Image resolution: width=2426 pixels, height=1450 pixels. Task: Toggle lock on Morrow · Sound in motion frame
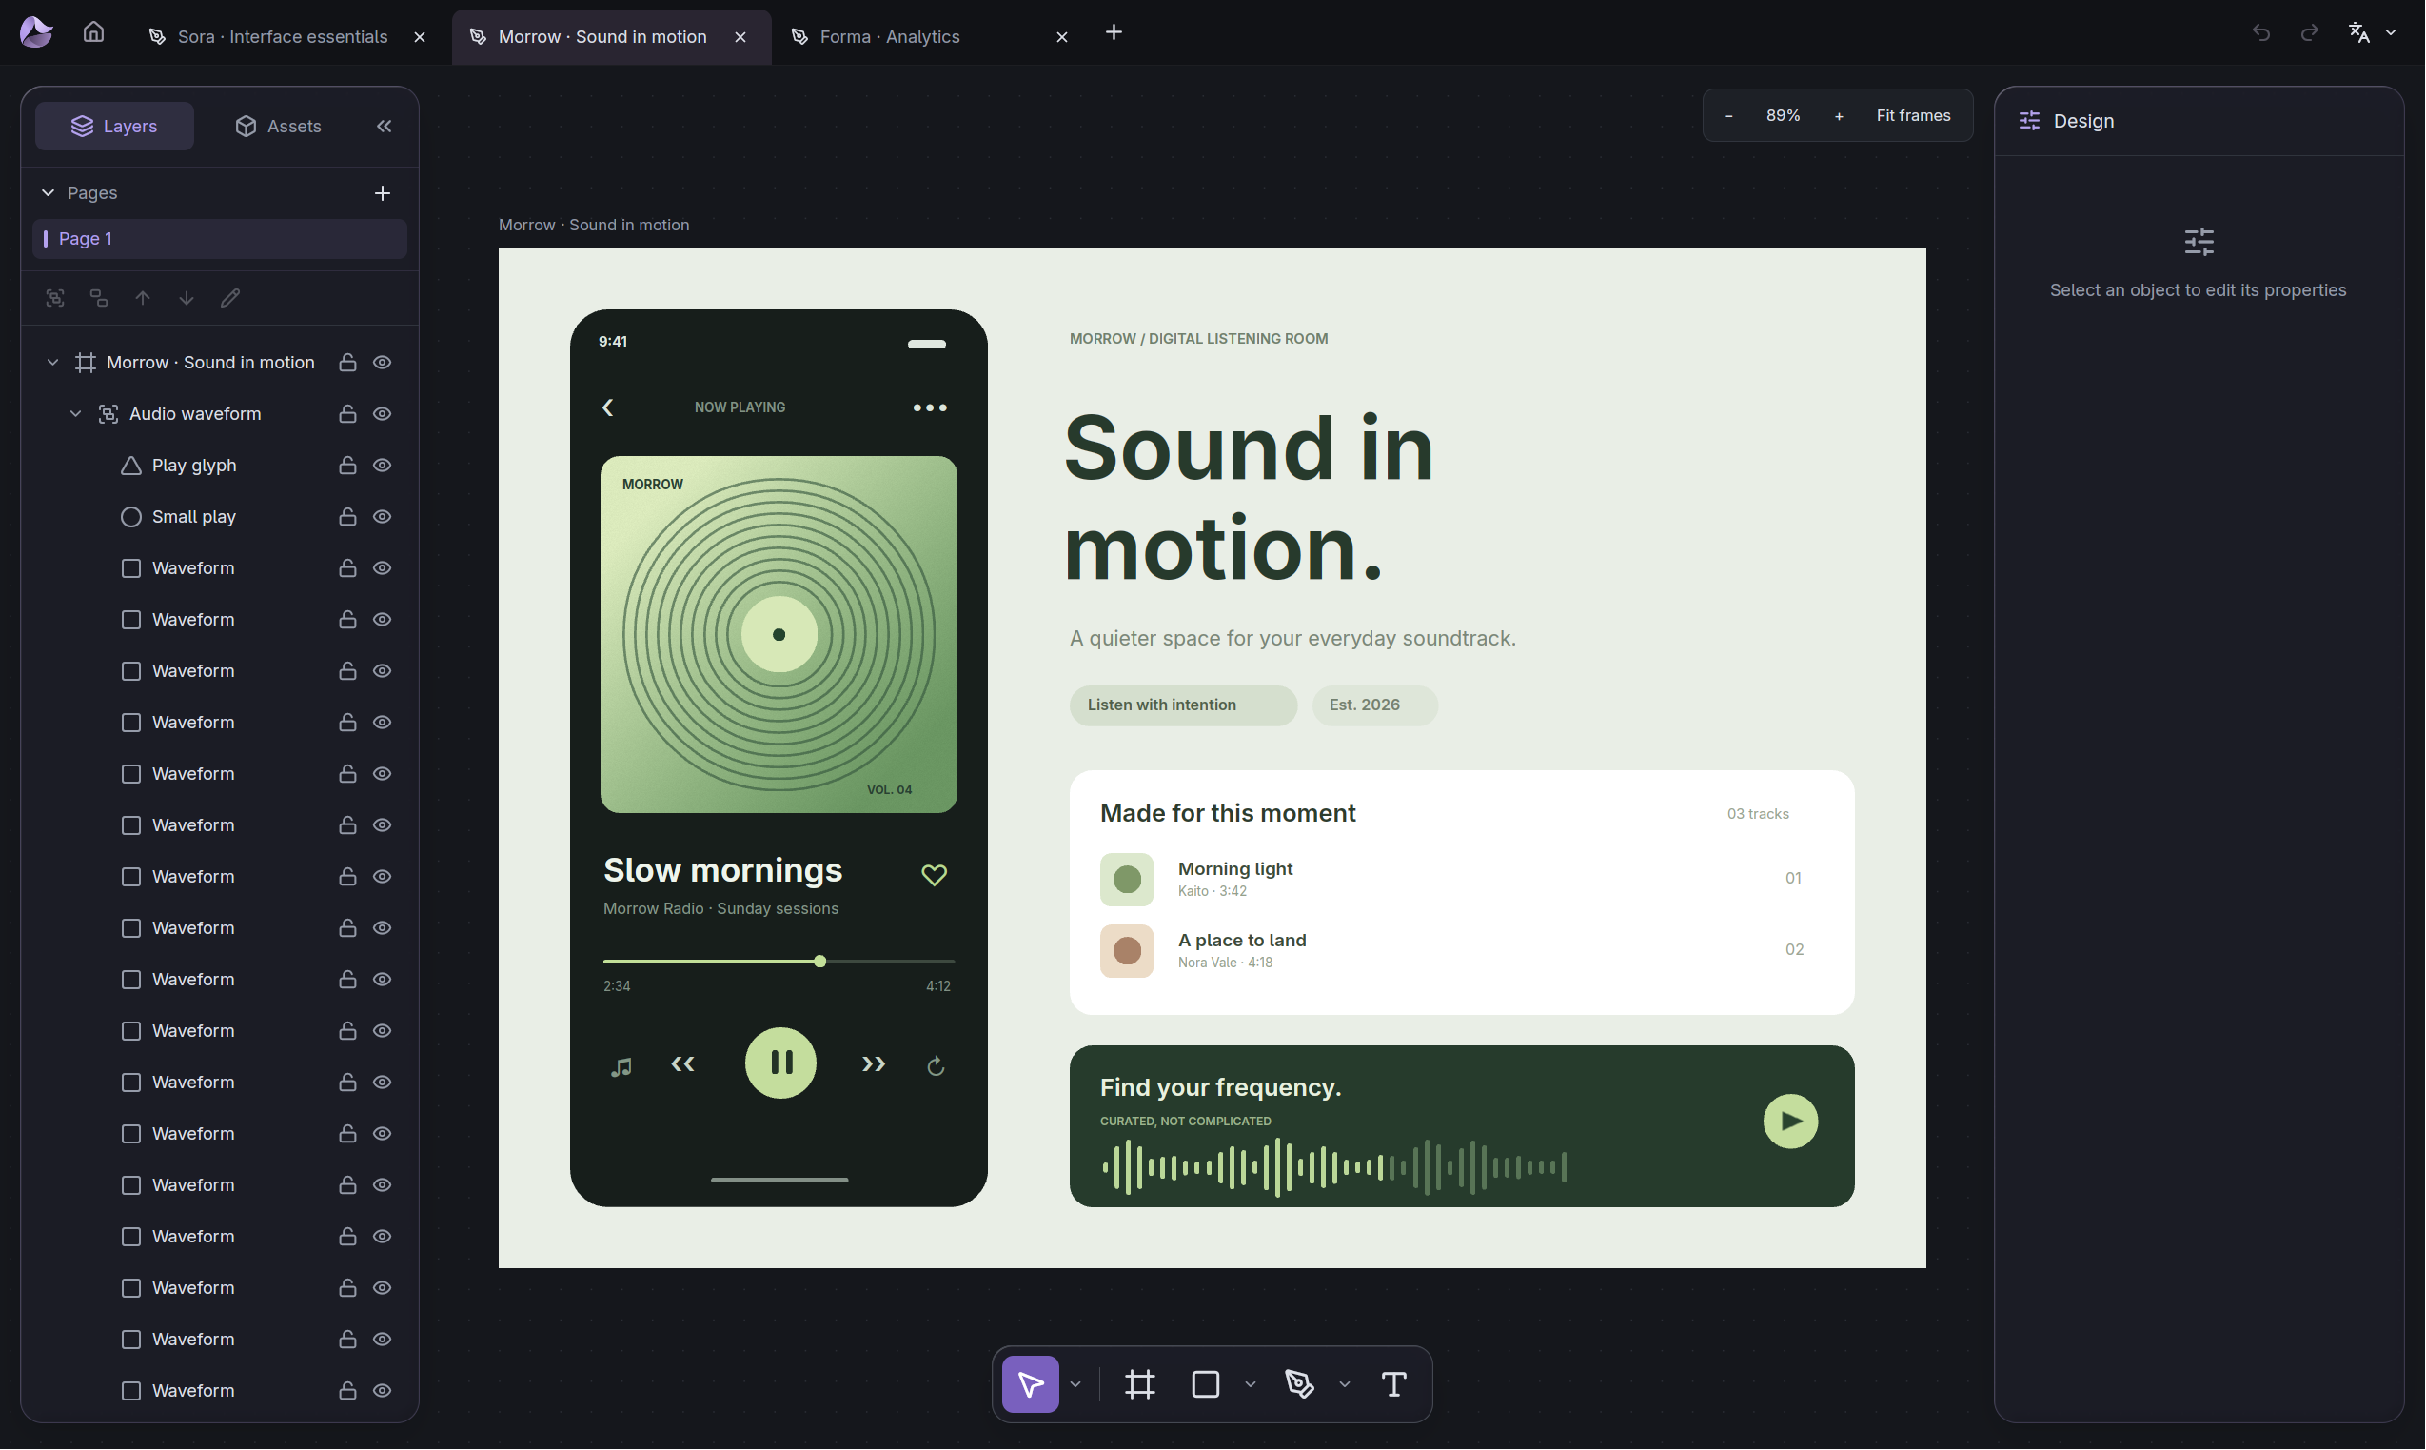tap(346, 363)
